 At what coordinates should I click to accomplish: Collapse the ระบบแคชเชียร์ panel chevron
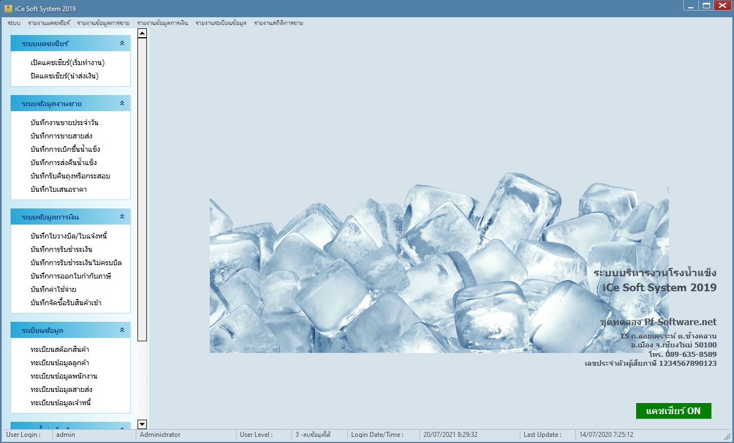pyautogui.click(x=122, y=43)
